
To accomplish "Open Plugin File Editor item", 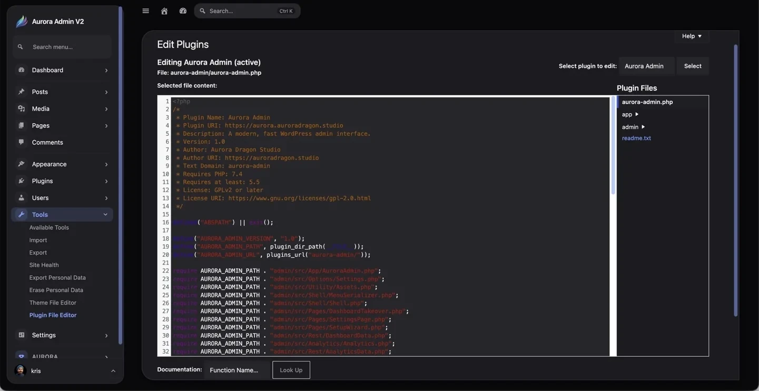I will 53,315.
